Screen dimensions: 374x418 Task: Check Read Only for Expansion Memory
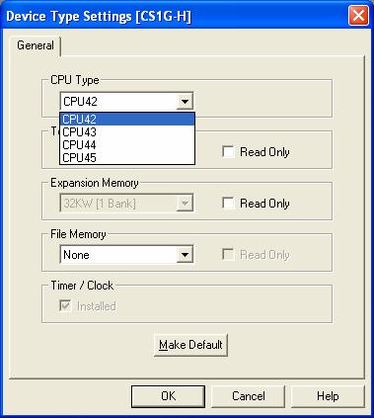pos(228,204)
